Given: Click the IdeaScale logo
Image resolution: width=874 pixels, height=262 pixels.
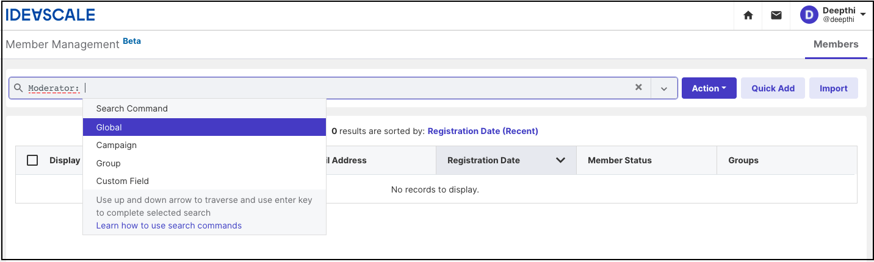Looking at the screenshot, I should click(x=50, y=15).
